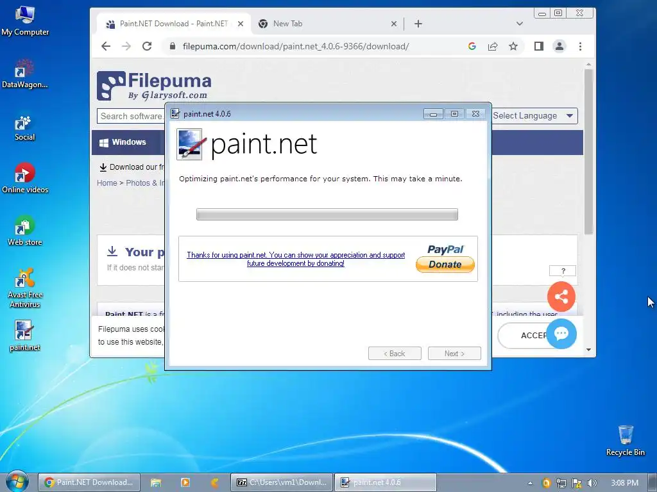Open the Recycle Bin
The height and width of the screenshot is (492, 657).
point(625,441)
